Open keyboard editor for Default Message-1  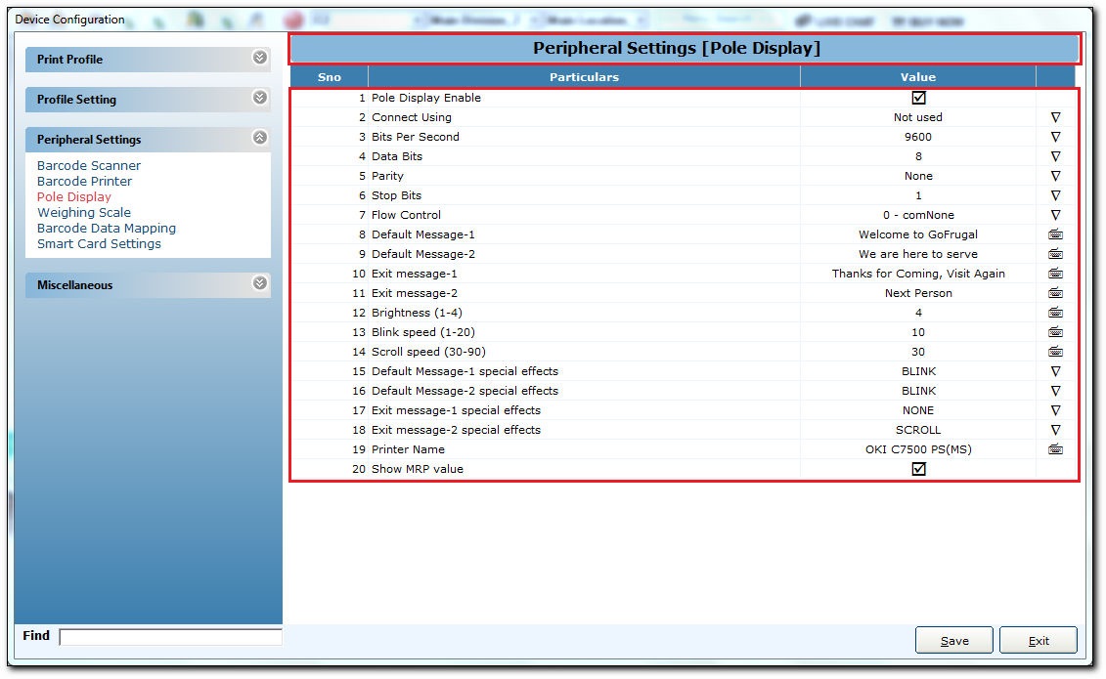click(x=1055, y=234)
